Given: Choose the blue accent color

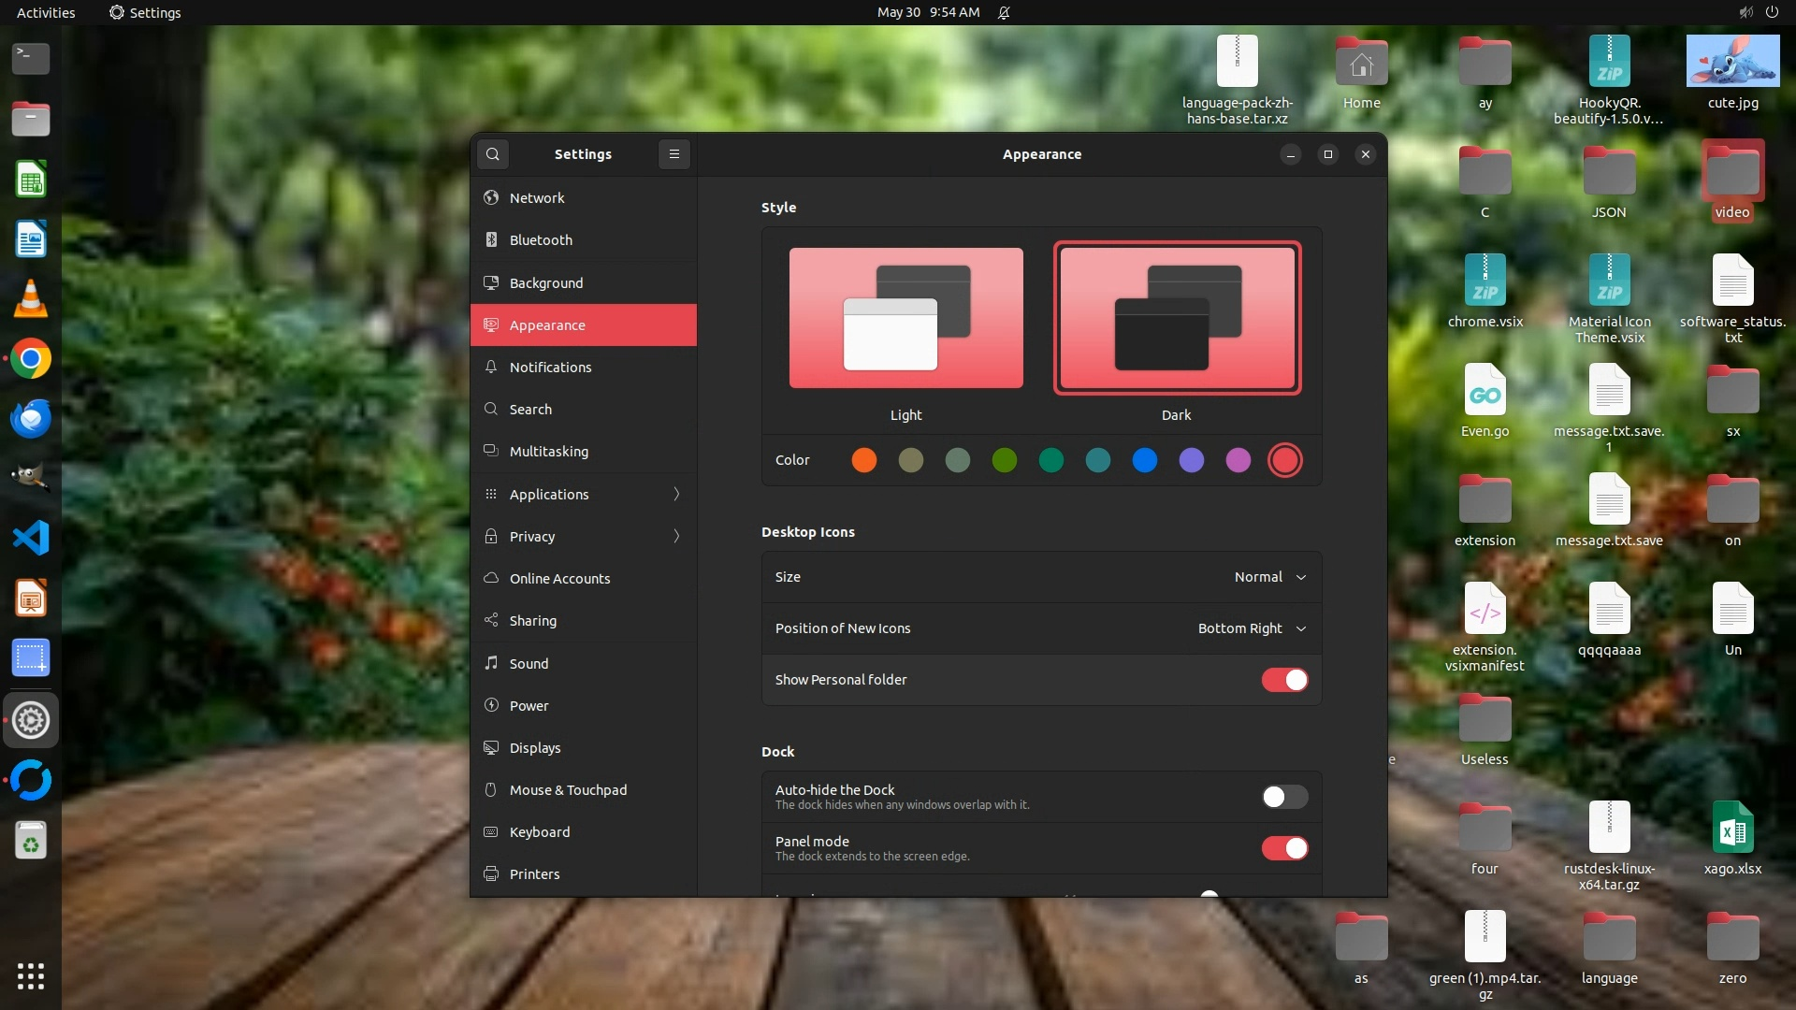Looking at the screenshot, I should point(1144,460).
